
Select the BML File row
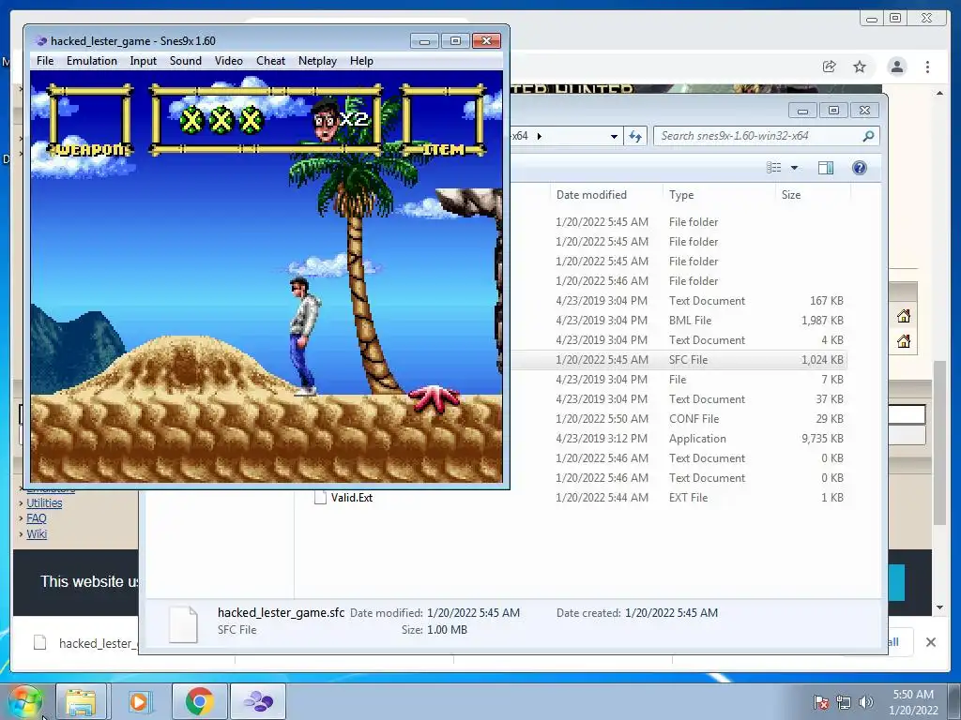click(x=679, y=321)
